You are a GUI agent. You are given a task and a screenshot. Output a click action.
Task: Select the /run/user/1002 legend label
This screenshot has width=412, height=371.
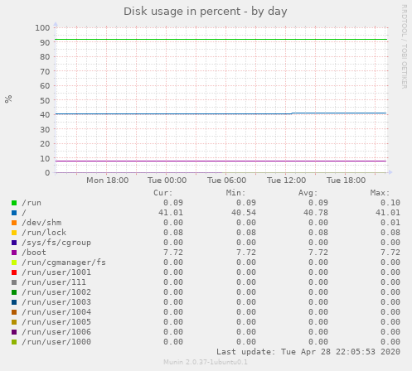click(x=56, y=292)
